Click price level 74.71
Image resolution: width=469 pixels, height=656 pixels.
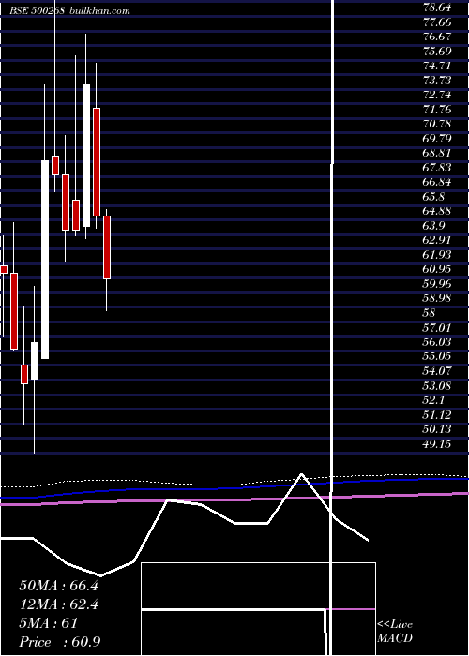[x=437, y=67]
